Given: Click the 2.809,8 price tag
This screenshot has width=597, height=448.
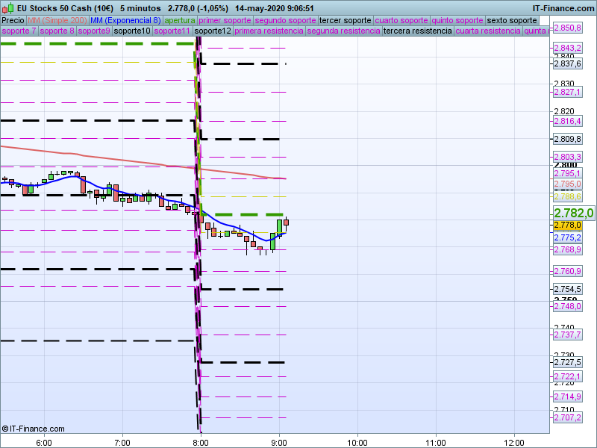Looking at the screenshot, I should (567, 139).
